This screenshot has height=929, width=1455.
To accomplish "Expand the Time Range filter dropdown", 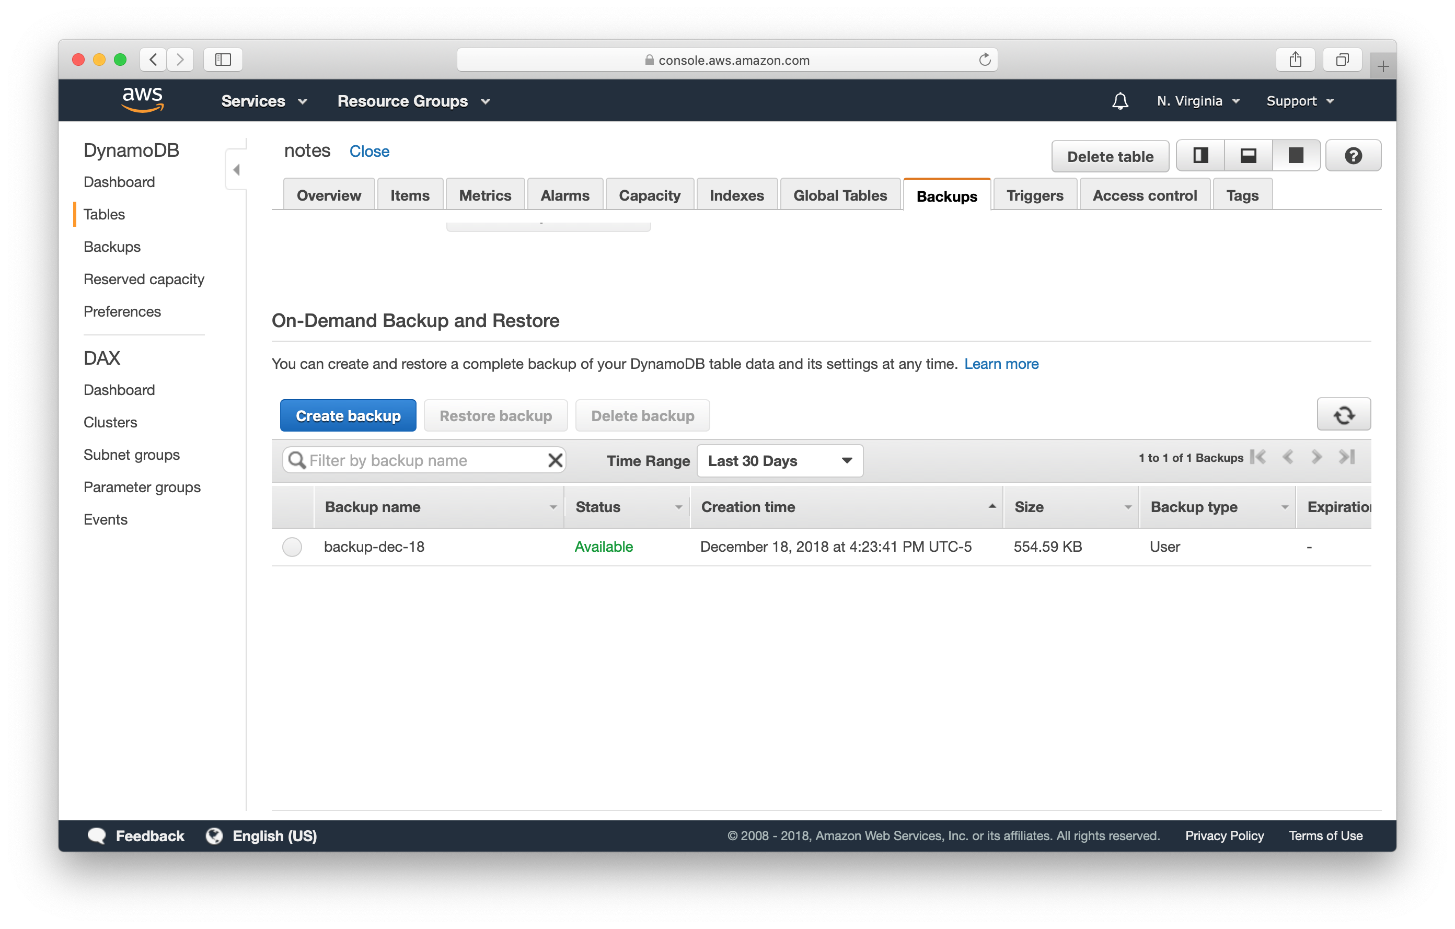I will (780, 460).
